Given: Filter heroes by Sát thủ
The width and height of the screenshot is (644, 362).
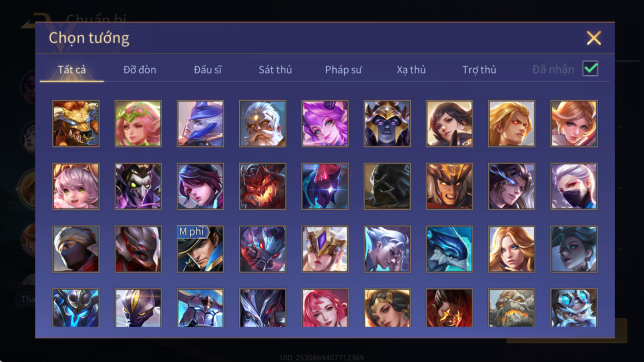Looking at the screenshot, I should tap(275, 70).
